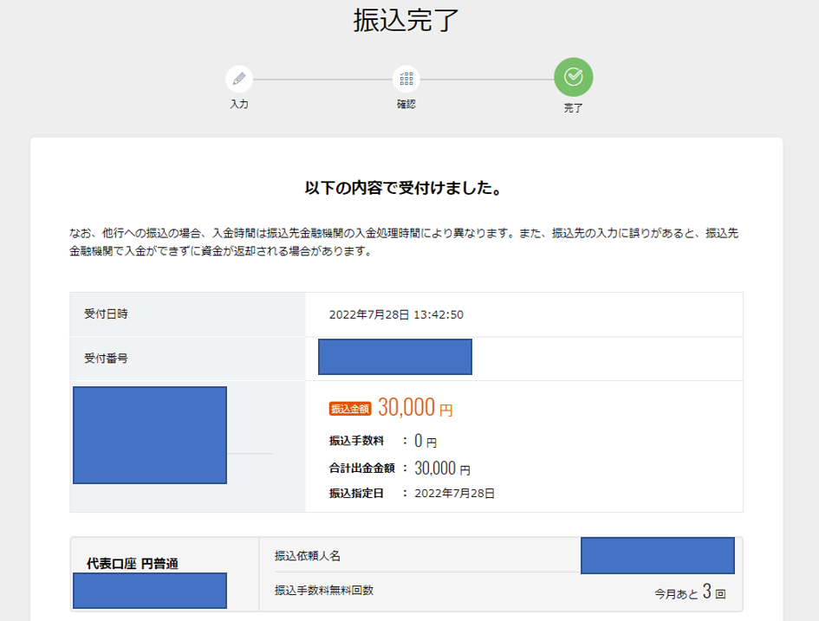The height and width of the screenshot is (621, 819).
Task: Click the 振込手数料無料回数 label
Action: pyautogui.click(x=324, y=590)
